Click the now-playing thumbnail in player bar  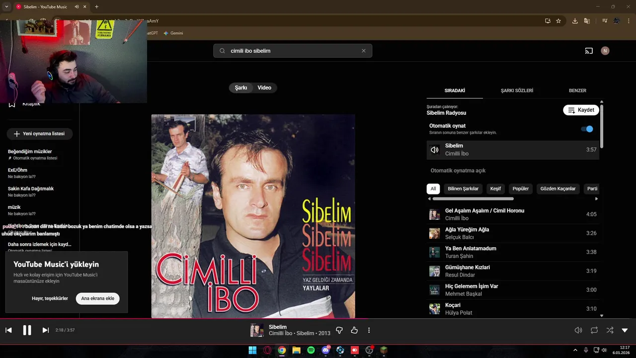point(257,330)
